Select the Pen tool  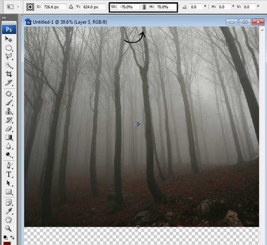[x=8, y=165]
